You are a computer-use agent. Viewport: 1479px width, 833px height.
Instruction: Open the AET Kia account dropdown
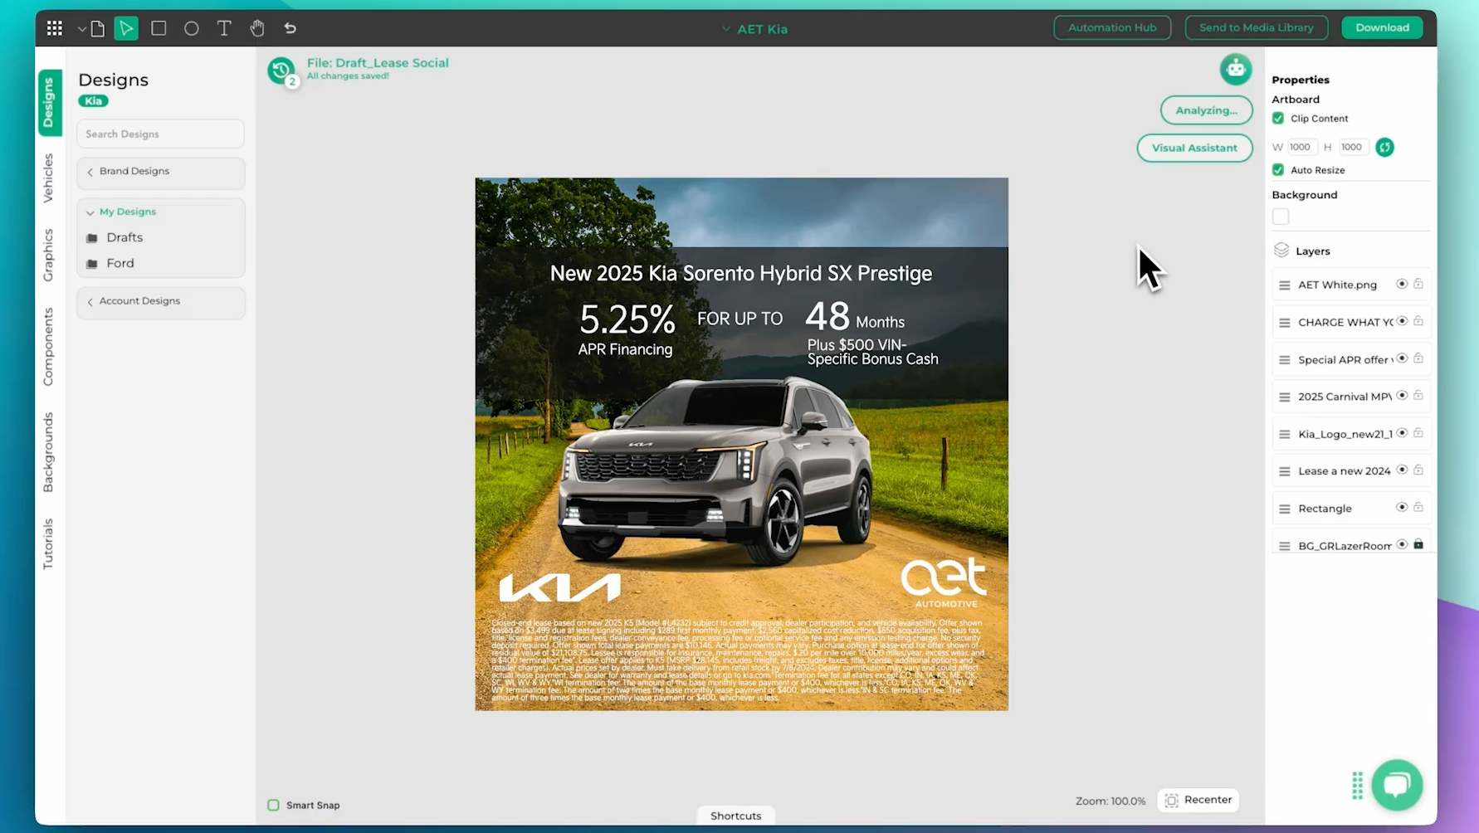[755, 29]
